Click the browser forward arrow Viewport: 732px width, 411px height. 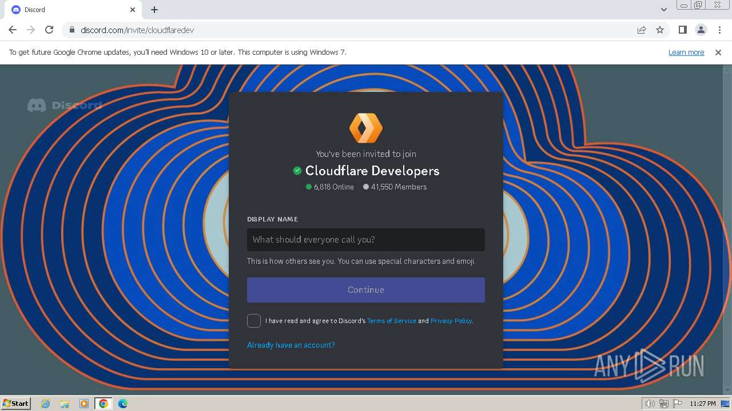pos(31,30)
